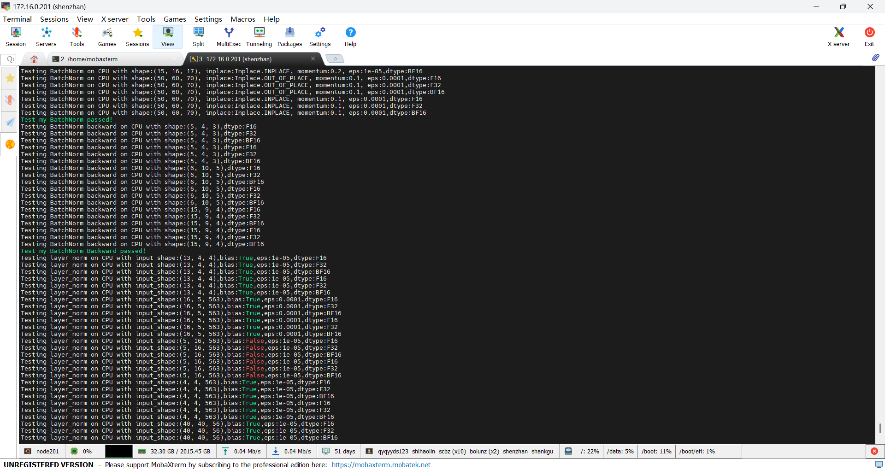The width and height of the screenshot is (885, 470).
Task: Click the disk usage drive icon
Action: 568,451
